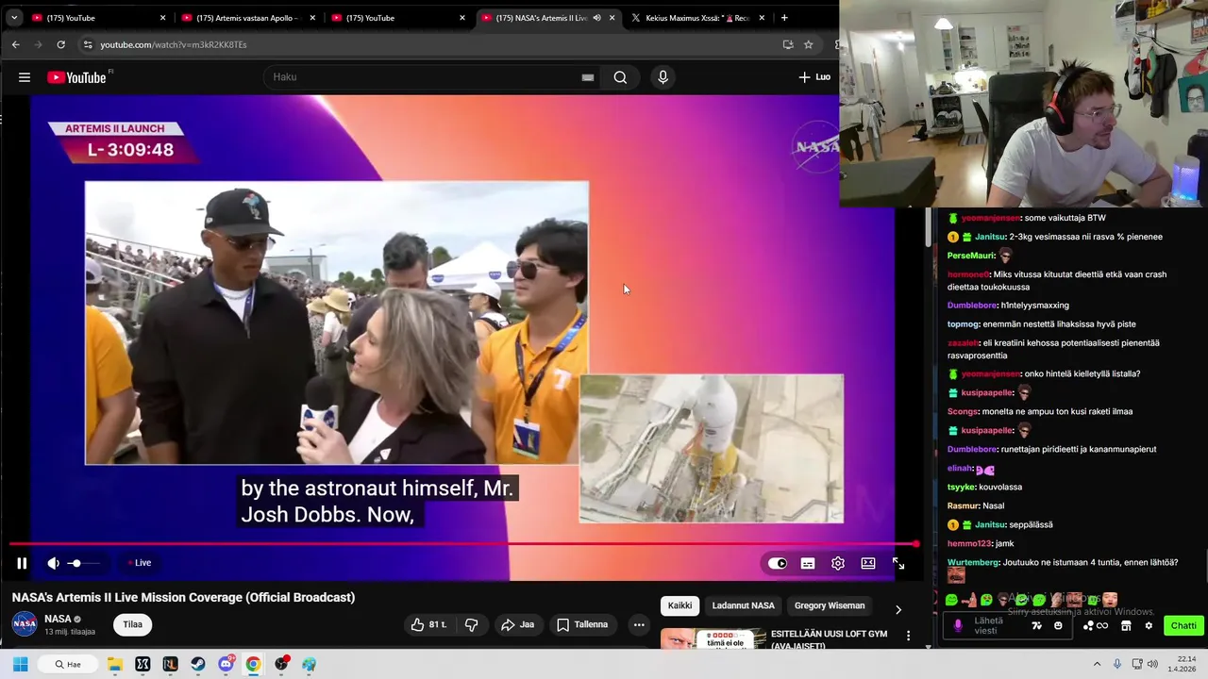Open the chat shop storefront icon
The image size is (1208, 679).
[x=1126, y=625]
